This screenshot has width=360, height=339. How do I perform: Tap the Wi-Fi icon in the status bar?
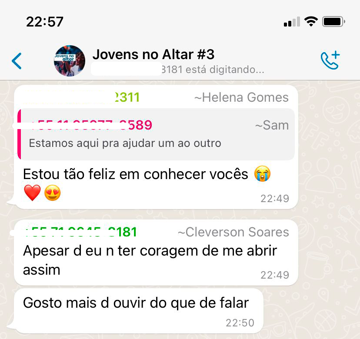[x=311, y=22]
